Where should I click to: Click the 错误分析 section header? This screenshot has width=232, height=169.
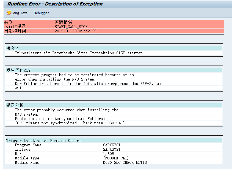(15, 105)
